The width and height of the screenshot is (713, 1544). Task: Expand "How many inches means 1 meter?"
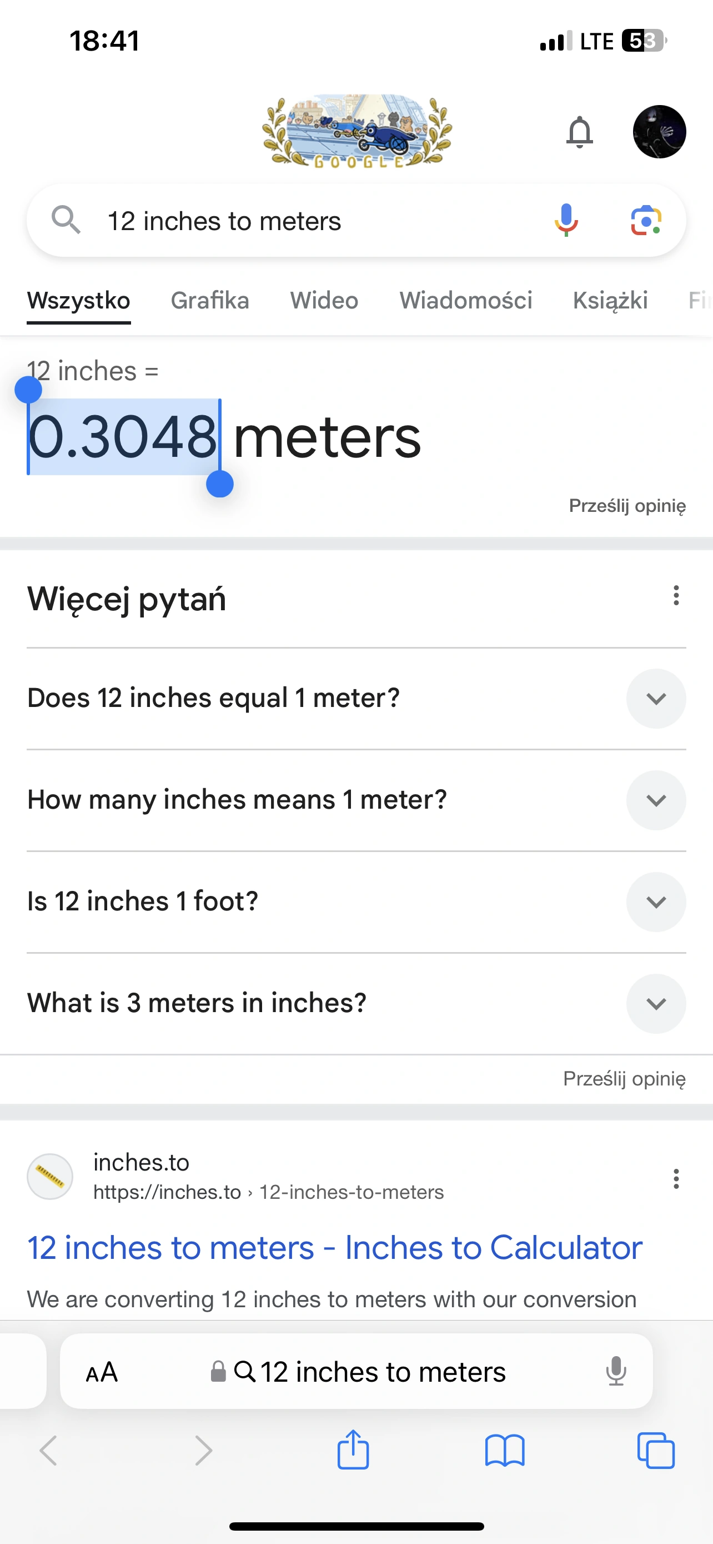[x=656, y=800]
